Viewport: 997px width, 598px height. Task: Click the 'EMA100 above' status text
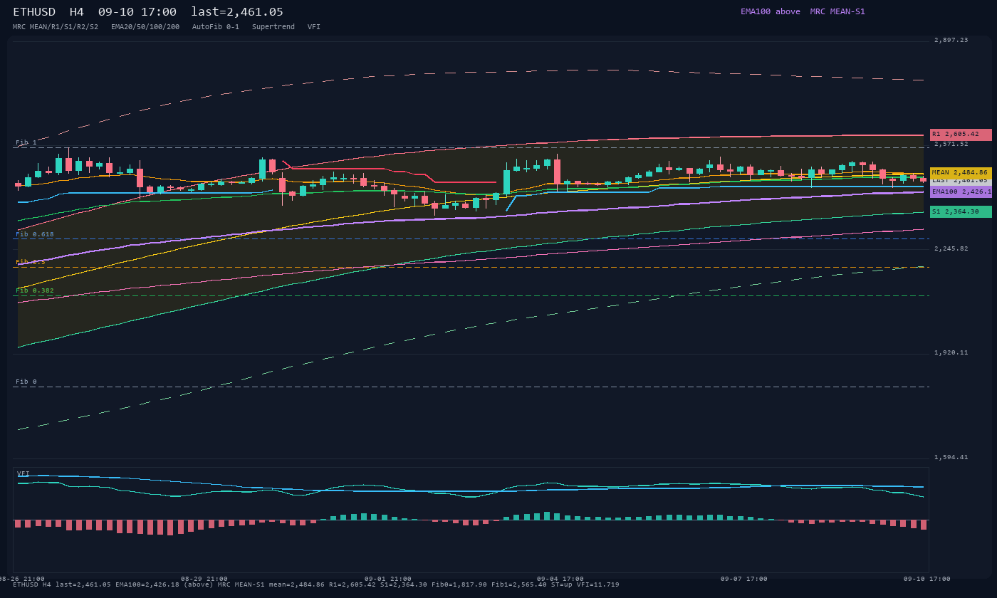click(771, 11)
